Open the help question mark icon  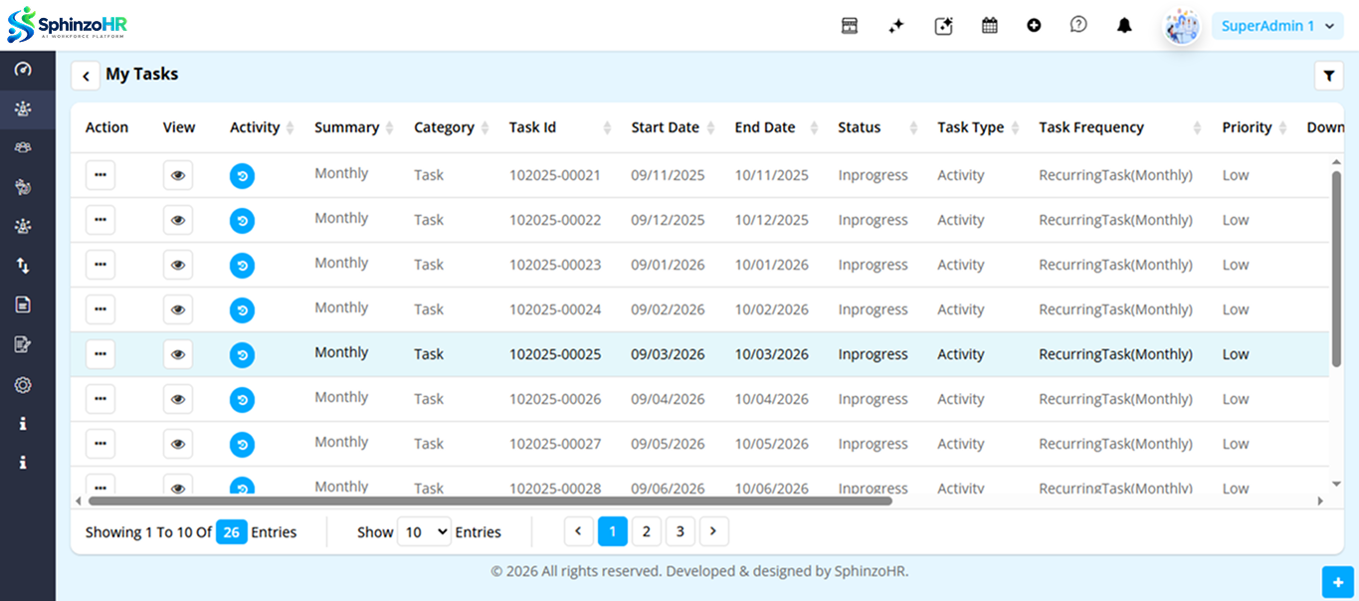click(x=1078, y=25)
